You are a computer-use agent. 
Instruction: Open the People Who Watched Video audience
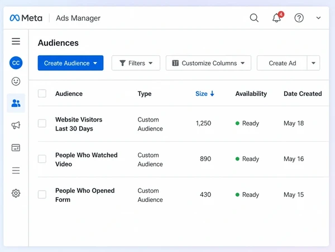pos(87,159)
